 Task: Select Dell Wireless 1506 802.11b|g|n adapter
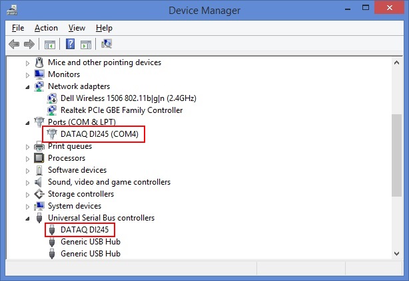[129, 98]
